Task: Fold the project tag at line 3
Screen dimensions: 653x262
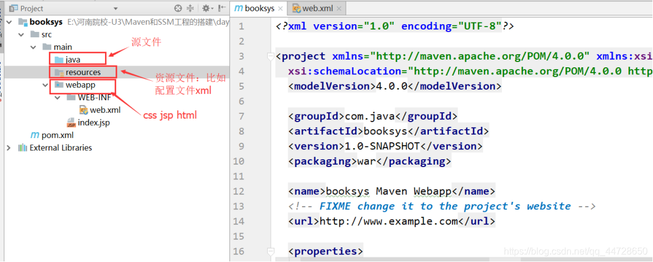Action: tap(271, 56)
